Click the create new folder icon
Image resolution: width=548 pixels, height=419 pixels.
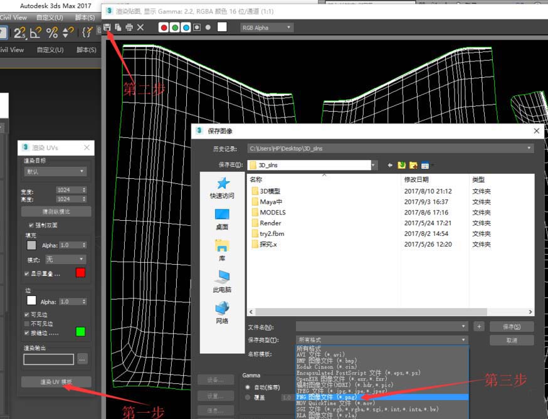413,165
